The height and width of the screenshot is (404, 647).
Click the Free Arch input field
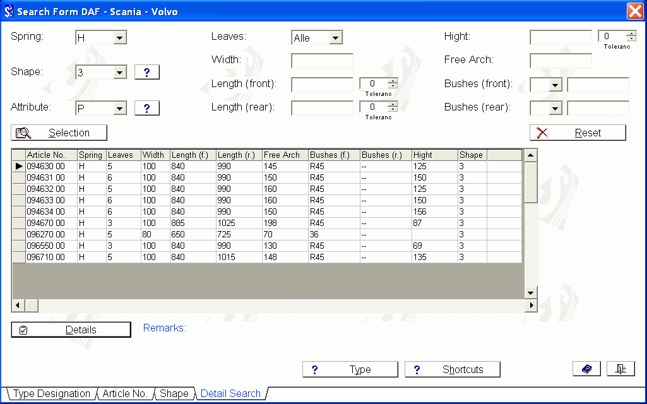coord(561,61)
